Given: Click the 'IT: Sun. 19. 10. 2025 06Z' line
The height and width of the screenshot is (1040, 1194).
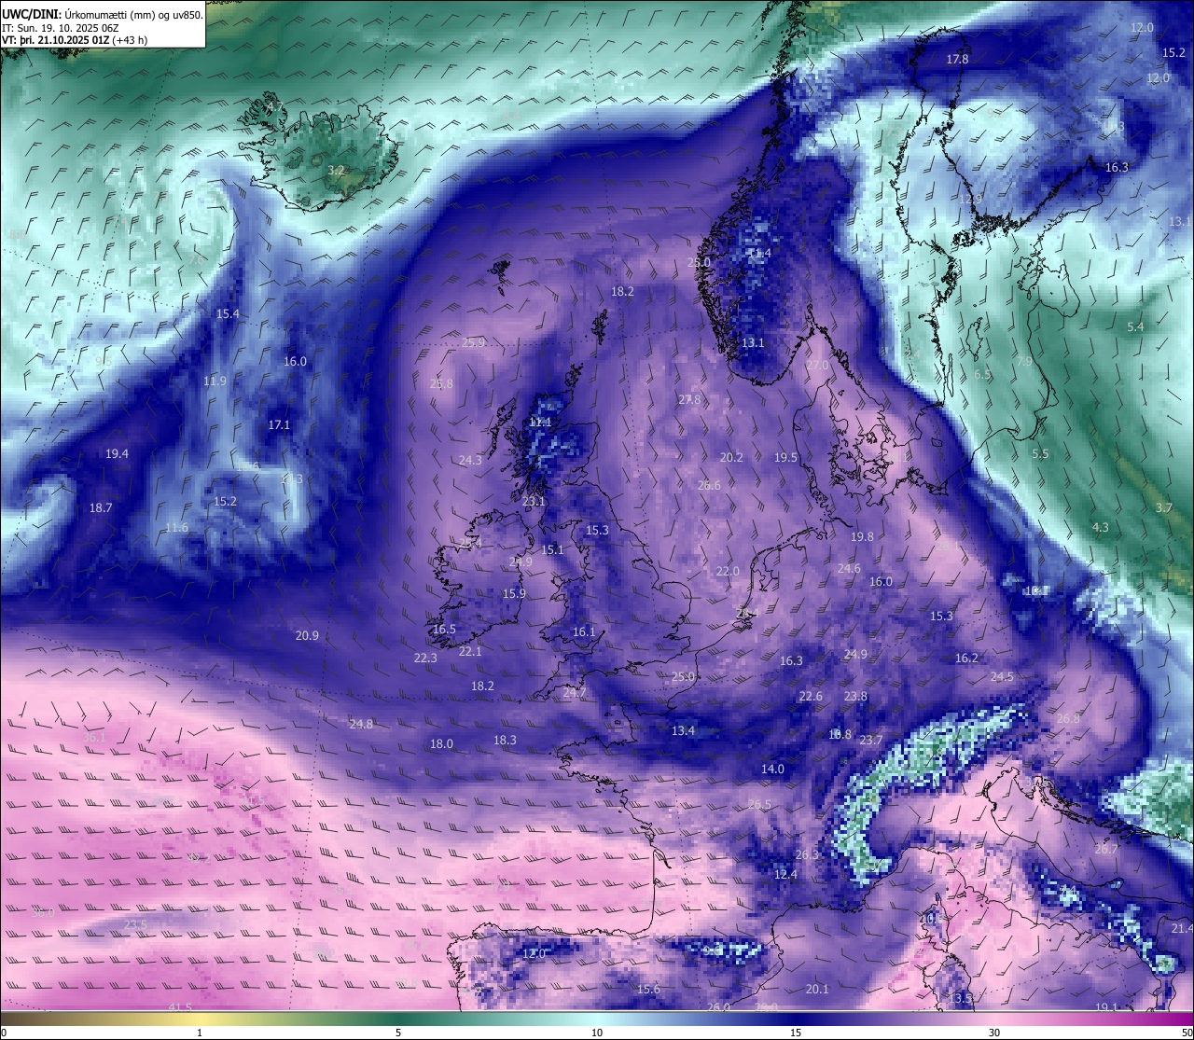Looking at the screenshot, I should 60,28.
